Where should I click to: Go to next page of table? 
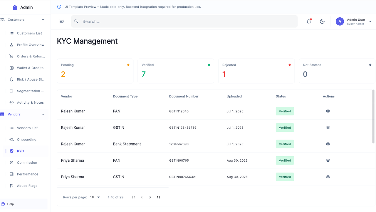click(150, 197)
